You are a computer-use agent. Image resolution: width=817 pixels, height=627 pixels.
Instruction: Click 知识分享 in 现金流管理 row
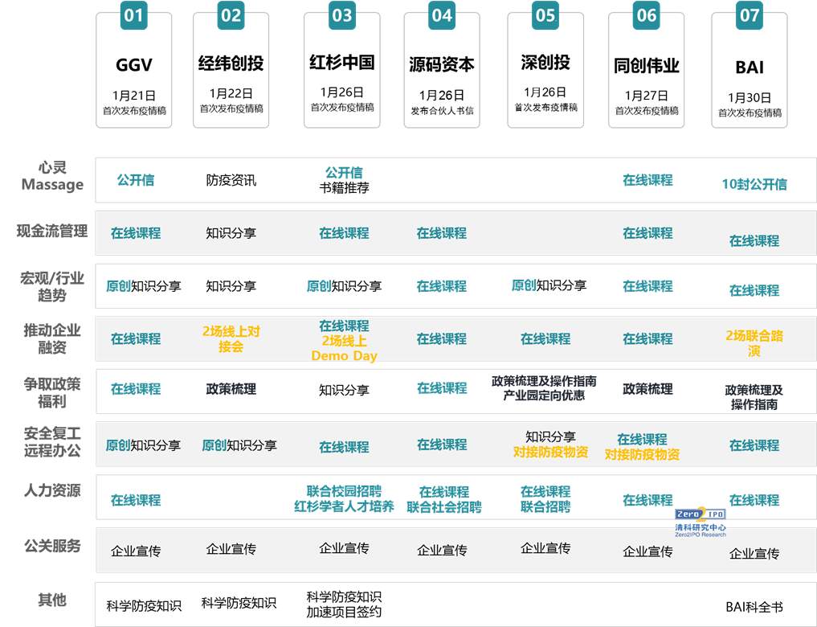(x=231, y=233)
